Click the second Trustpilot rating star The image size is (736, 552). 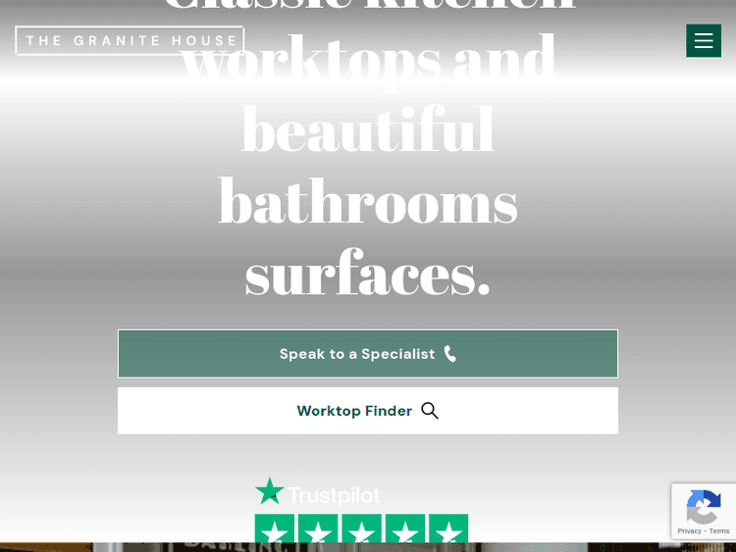(318, 529)
